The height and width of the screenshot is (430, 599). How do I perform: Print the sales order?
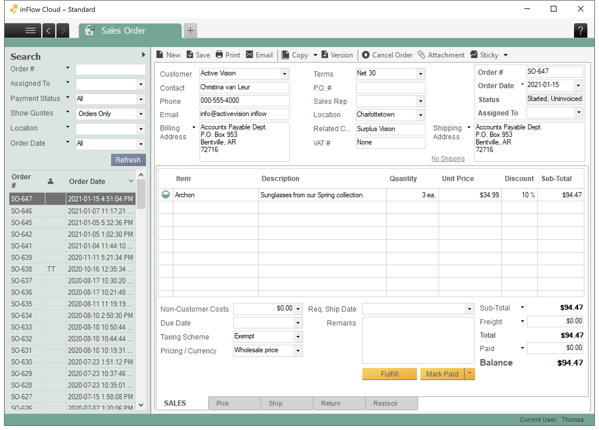coord(228,55)
